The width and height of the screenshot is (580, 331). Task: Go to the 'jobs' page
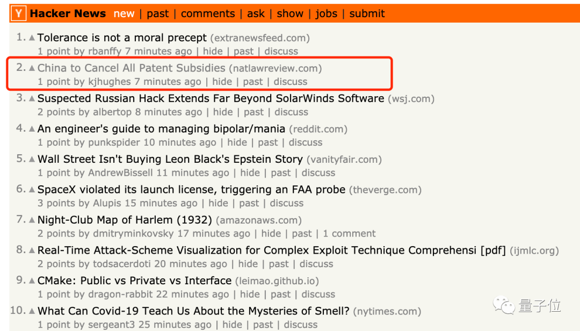point(326,13)
